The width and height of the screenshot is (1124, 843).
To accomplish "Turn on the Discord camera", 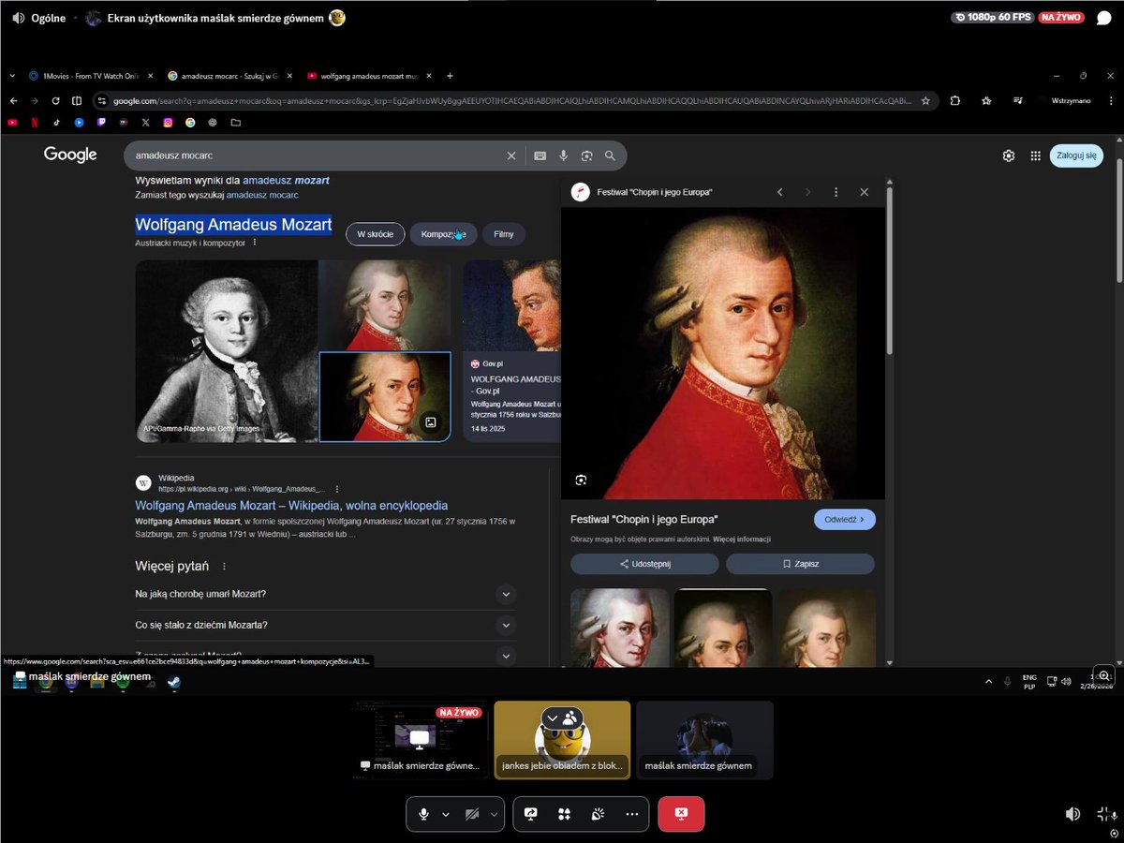I will click(x=472, y=814).
